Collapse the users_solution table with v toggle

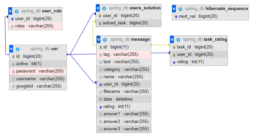click(x=98, y=8)
